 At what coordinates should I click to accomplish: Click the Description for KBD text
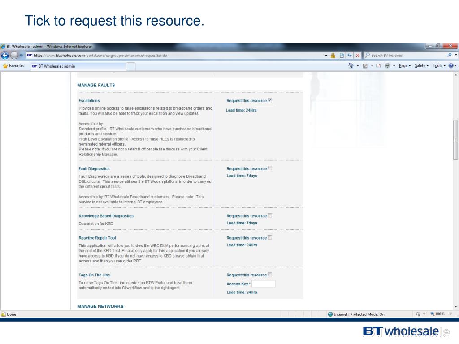[x=96, y=224]
